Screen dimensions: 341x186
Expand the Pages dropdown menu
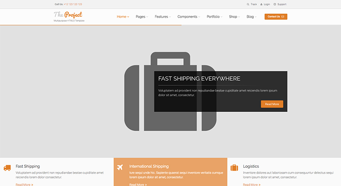(141, 17)
